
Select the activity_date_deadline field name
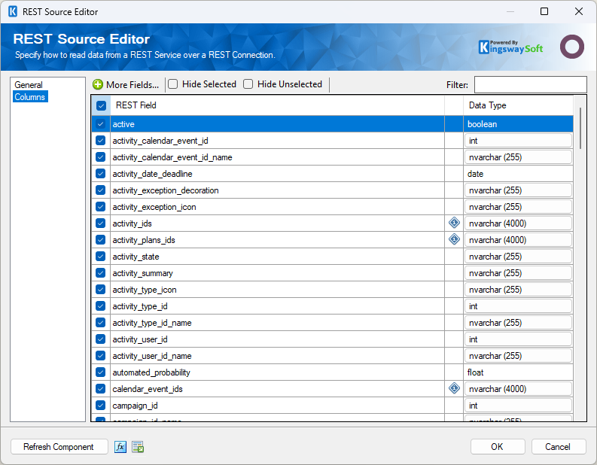click(x=152, y=174)
